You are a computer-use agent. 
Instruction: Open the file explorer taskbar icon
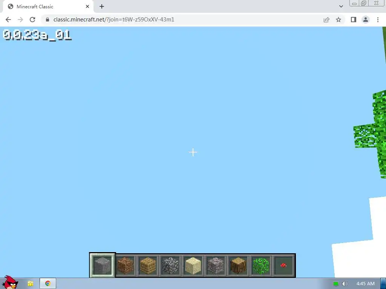coord(30,284)
